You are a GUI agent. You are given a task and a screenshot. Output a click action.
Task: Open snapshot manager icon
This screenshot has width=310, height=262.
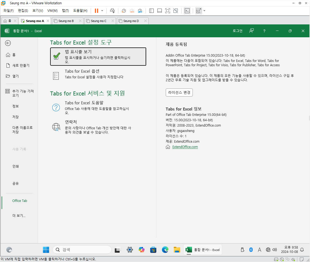coord(140,11)
